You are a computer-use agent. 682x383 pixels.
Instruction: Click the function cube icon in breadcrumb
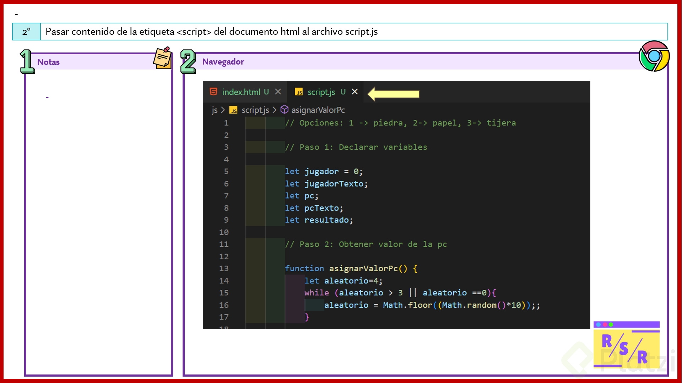284,110
